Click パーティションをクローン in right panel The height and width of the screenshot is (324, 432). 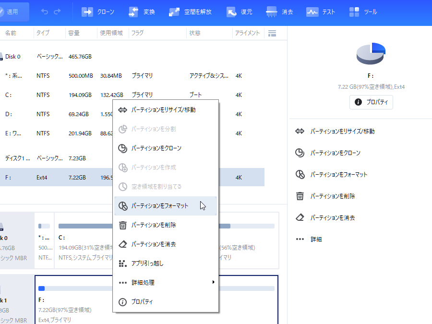click(335, 153)
